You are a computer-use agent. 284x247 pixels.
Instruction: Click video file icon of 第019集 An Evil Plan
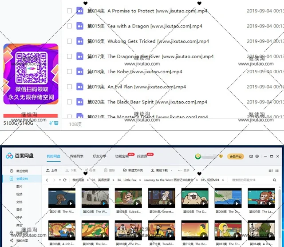[80, 87]
